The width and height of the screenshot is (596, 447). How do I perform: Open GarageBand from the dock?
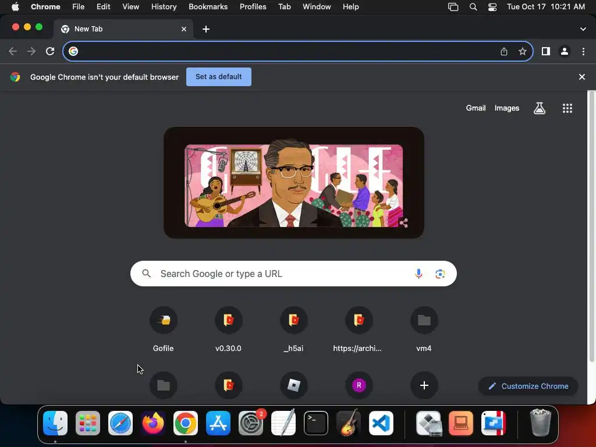coord(349,423)
